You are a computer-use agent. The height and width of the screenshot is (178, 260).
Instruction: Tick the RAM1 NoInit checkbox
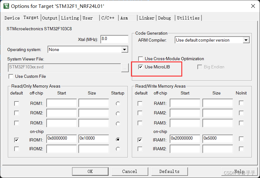(x=241, y=103)
